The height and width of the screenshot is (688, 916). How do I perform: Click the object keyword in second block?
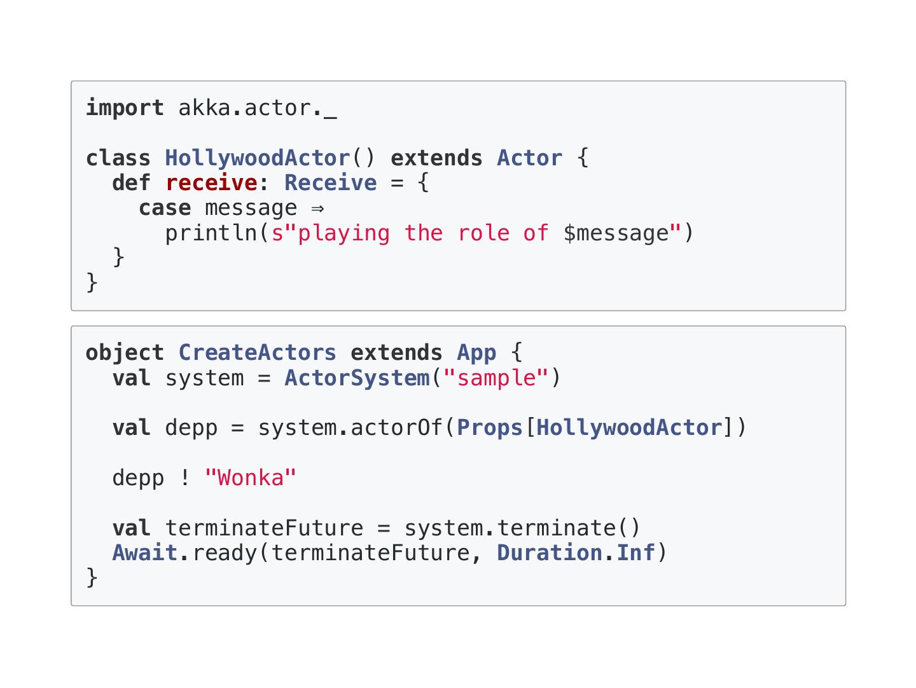coord(125,353)
